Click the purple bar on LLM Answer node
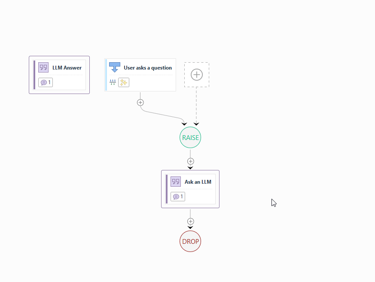The height and width of the screenshot is (282, 375). pyautogui.click(x=34, y=75)
